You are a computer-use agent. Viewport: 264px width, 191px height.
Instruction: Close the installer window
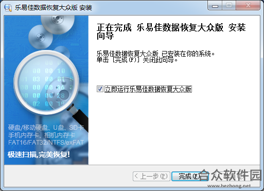point(248,6)
